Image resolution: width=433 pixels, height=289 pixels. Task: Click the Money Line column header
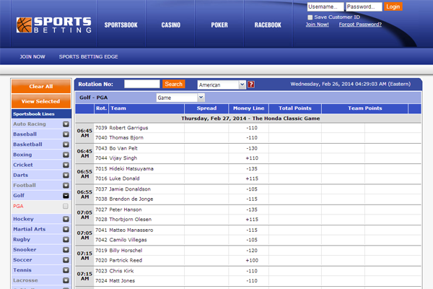(248, 108)
